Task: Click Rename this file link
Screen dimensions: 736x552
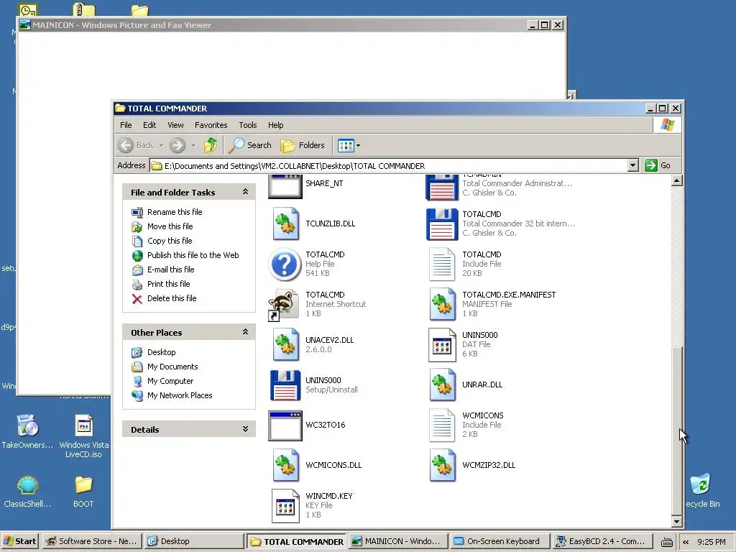Action: point(175,212)
